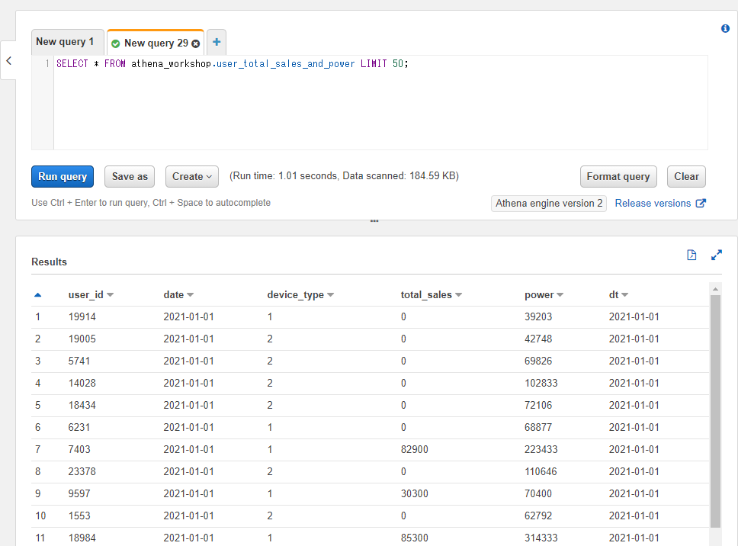Expand results view to full screen

[716, 255]
